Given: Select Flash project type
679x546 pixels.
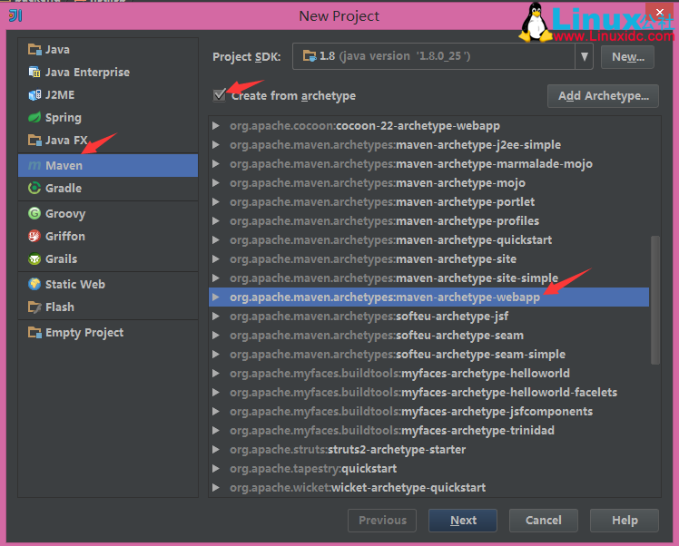Looking at the screenshot, I should (108, 307).
